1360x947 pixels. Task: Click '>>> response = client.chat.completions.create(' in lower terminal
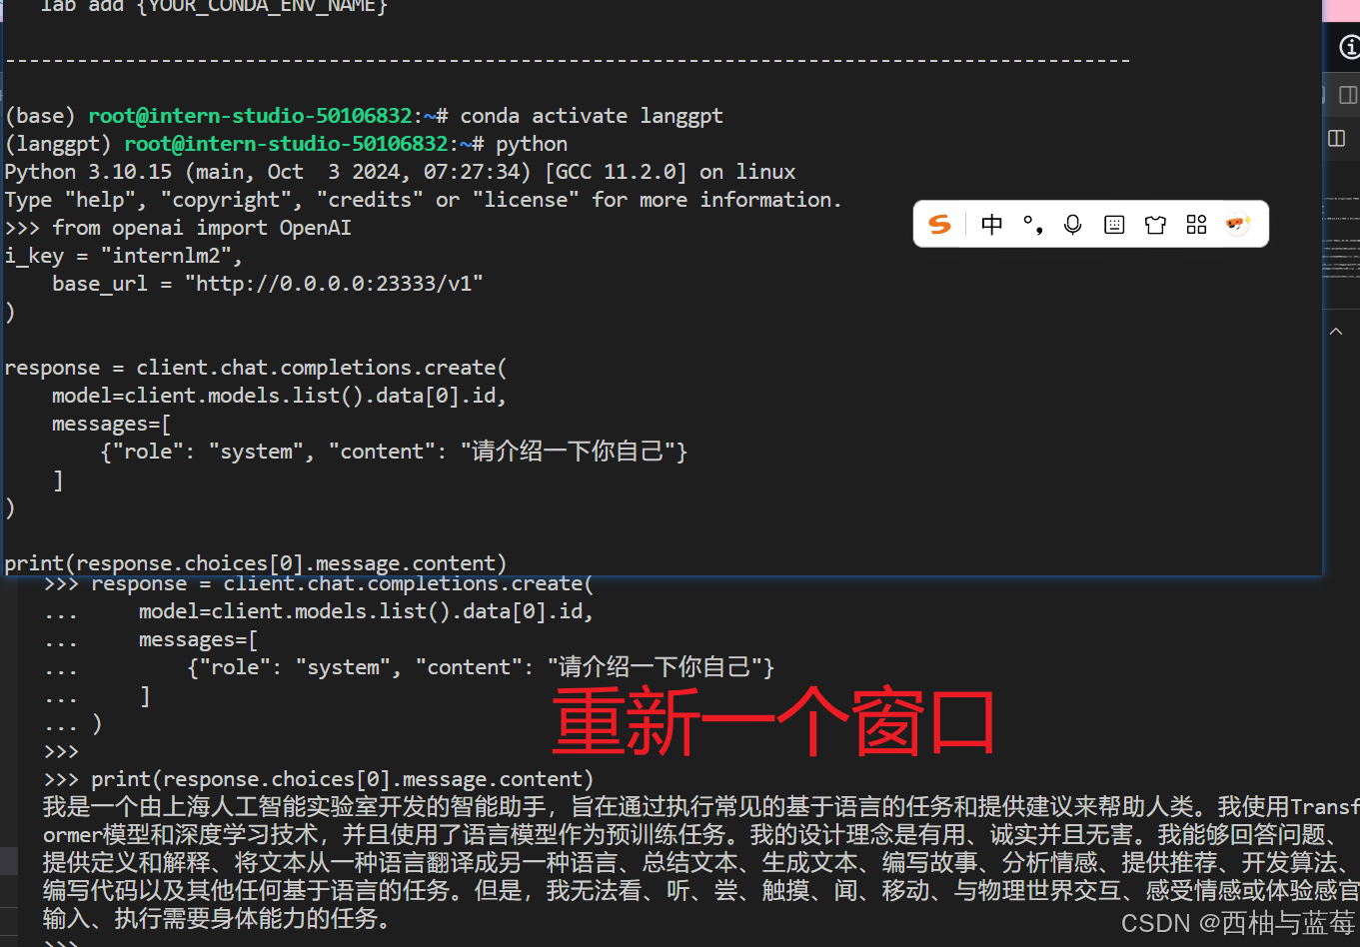point(319,583)
